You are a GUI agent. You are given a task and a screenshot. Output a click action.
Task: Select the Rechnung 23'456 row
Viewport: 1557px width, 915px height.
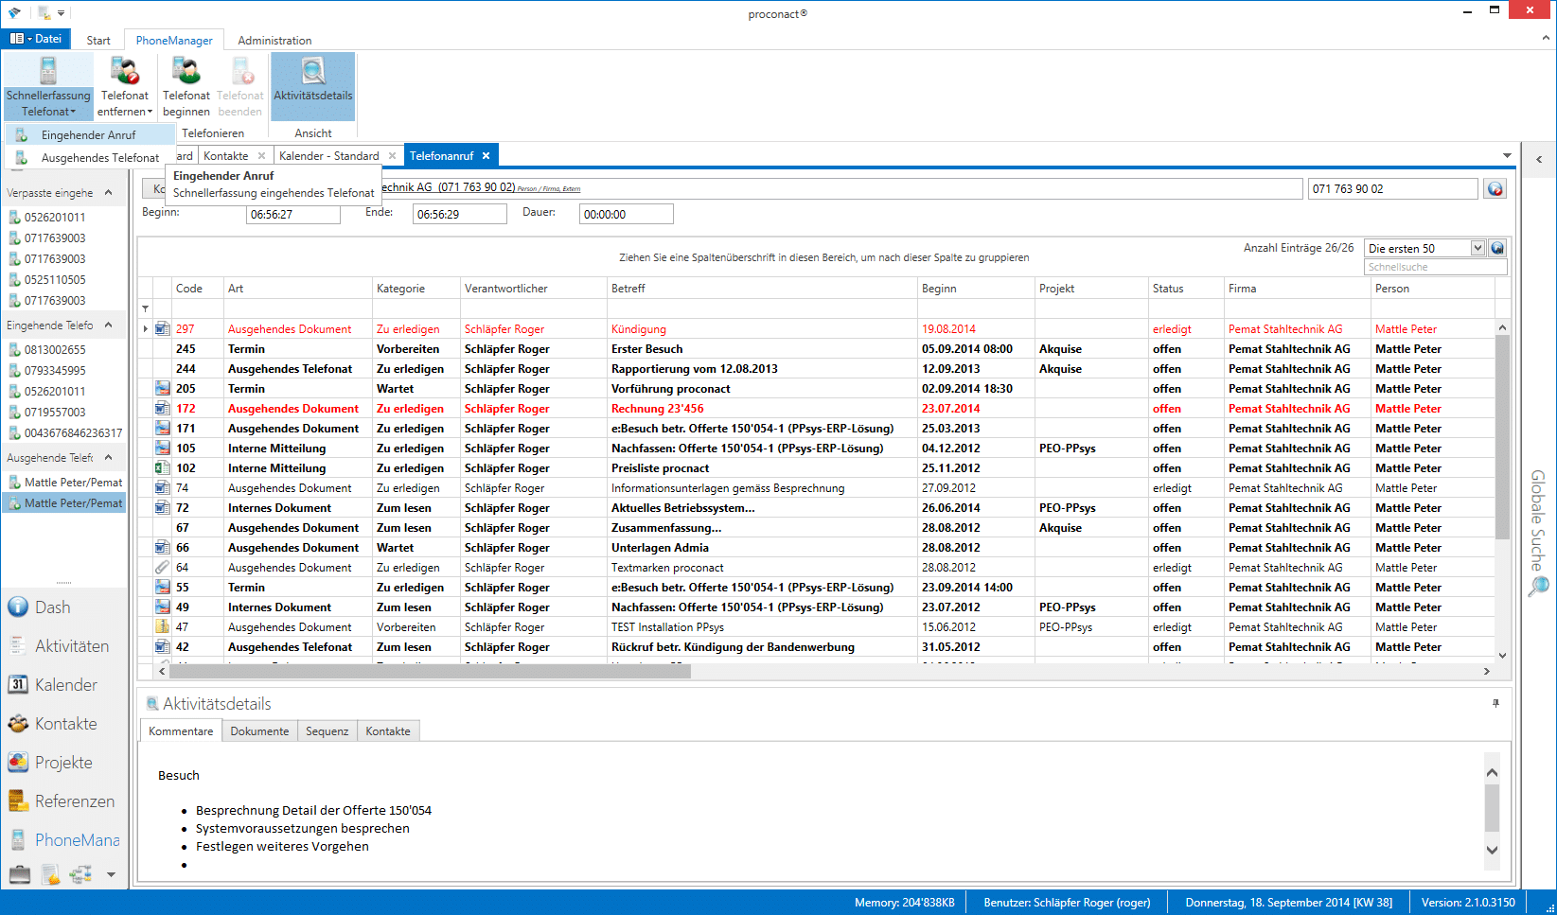(x=817, y=409)
